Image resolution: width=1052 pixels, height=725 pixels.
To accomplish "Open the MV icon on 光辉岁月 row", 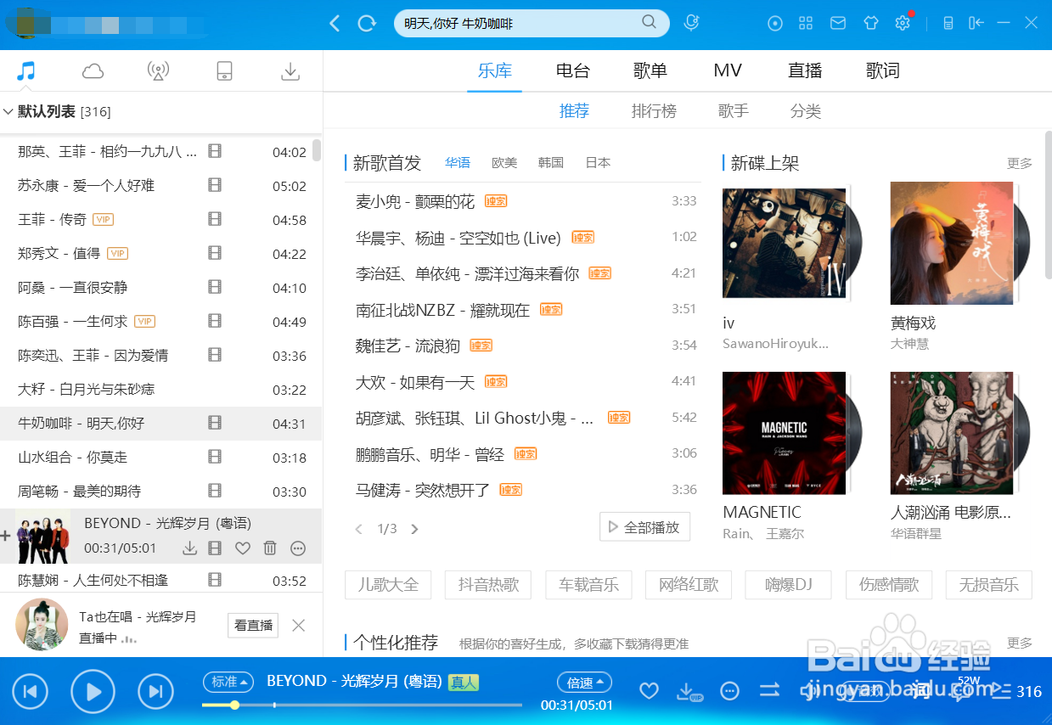I will 215,548.
